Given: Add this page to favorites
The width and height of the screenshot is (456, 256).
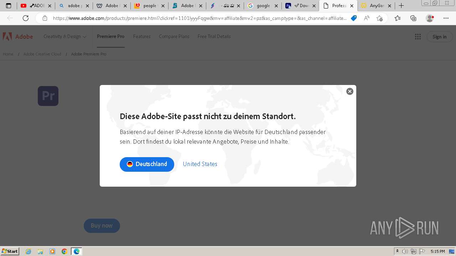Looking at the screenshot, I should tap(379, 18).
